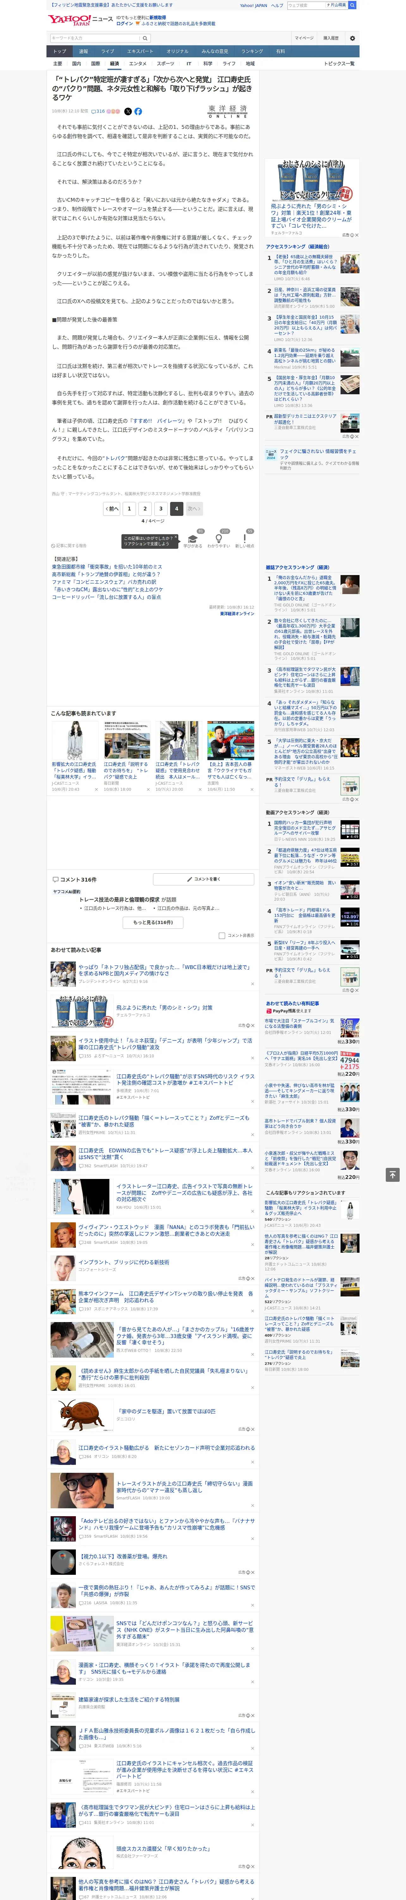Image resolution: width=406 pixels, height=1900 pixels.
Task: Open the 【炎上】吉本芸人の暴言 thumbnail
Action: [231, 741]
